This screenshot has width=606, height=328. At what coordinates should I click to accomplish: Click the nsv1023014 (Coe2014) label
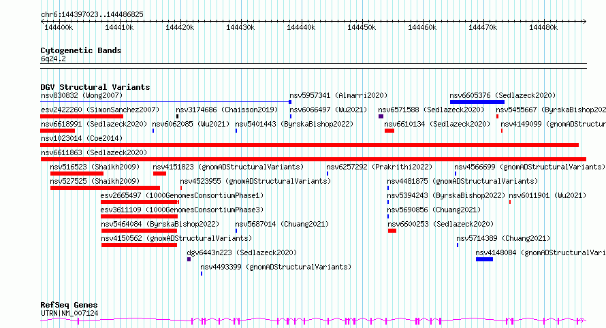click(x=82, y=138)
